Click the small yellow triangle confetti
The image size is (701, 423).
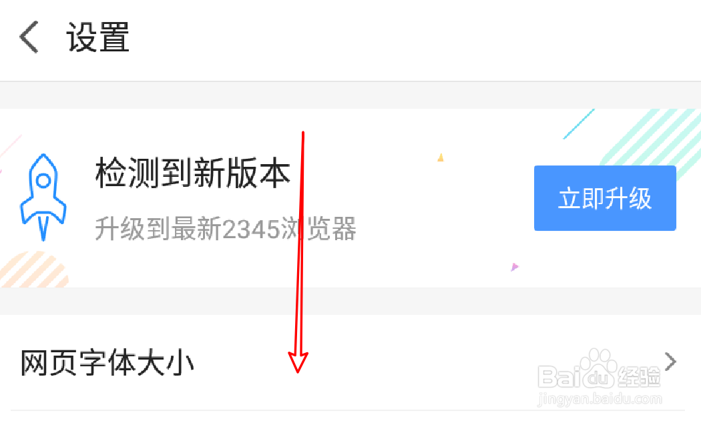pyautogui.click(x=441, y=157)
